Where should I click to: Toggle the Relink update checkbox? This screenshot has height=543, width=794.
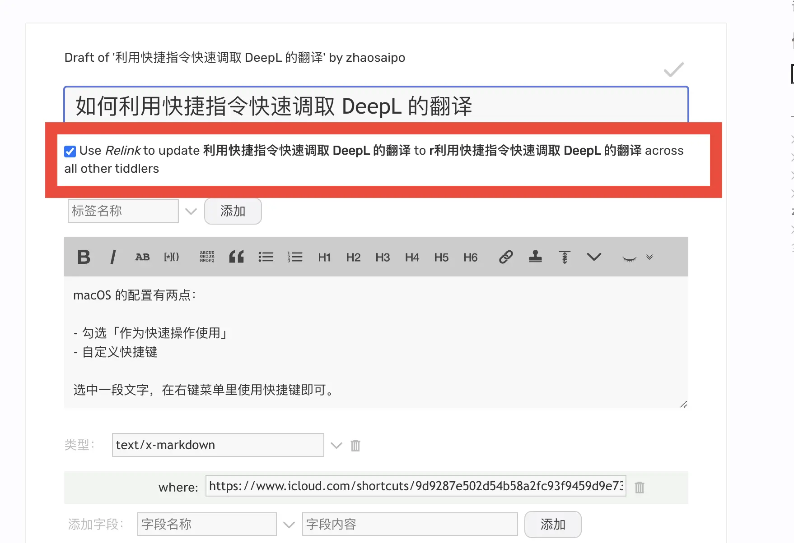[x=70, y=151]
